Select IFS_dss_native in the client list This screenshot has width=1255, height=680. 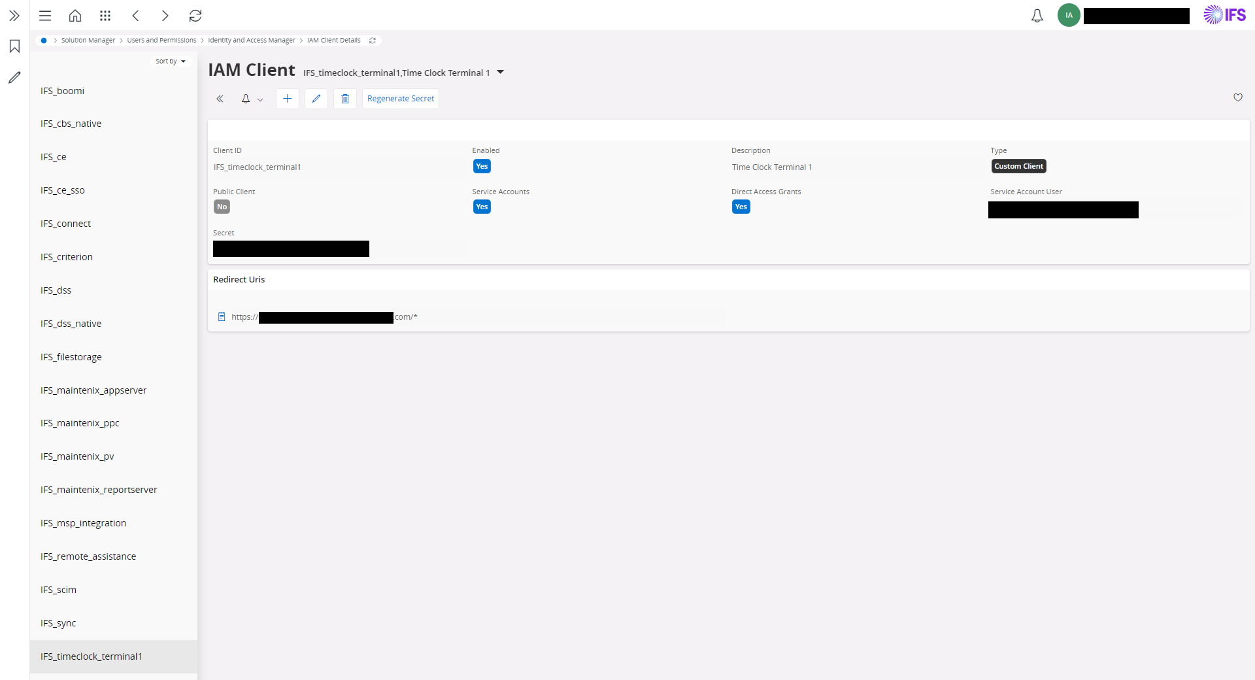[114, 324]
